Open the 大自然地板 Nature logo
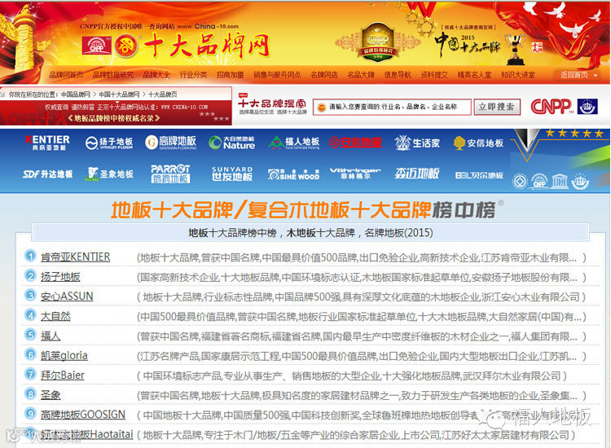This screenshot has width=611, height=448. coord(232,143)
